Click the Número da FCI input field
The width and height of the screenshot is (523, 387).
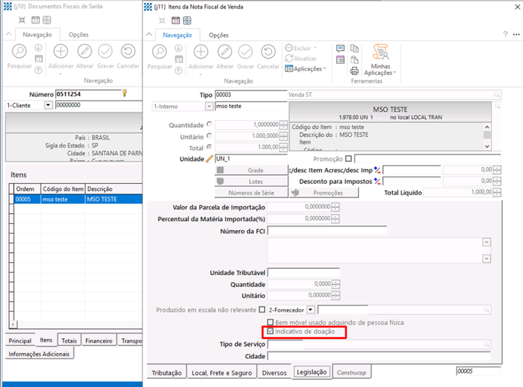tap(327, 231)
